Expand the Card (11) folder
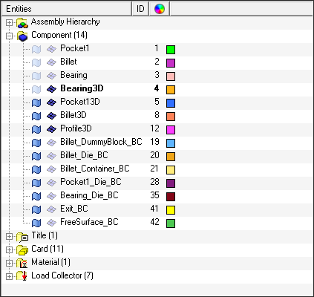The image size is (314, 297). click(9, 250)
